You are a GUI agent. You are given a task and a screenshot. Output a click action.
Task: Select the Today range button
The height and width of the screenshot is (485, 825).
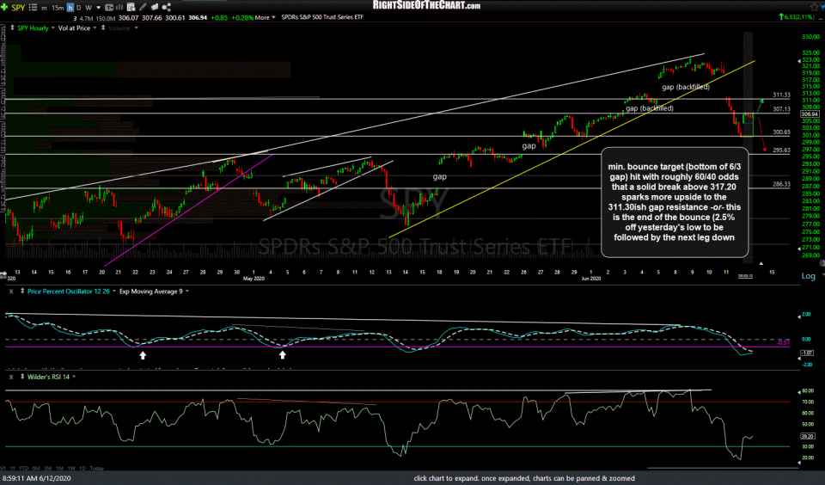click(x=97, y=468)
